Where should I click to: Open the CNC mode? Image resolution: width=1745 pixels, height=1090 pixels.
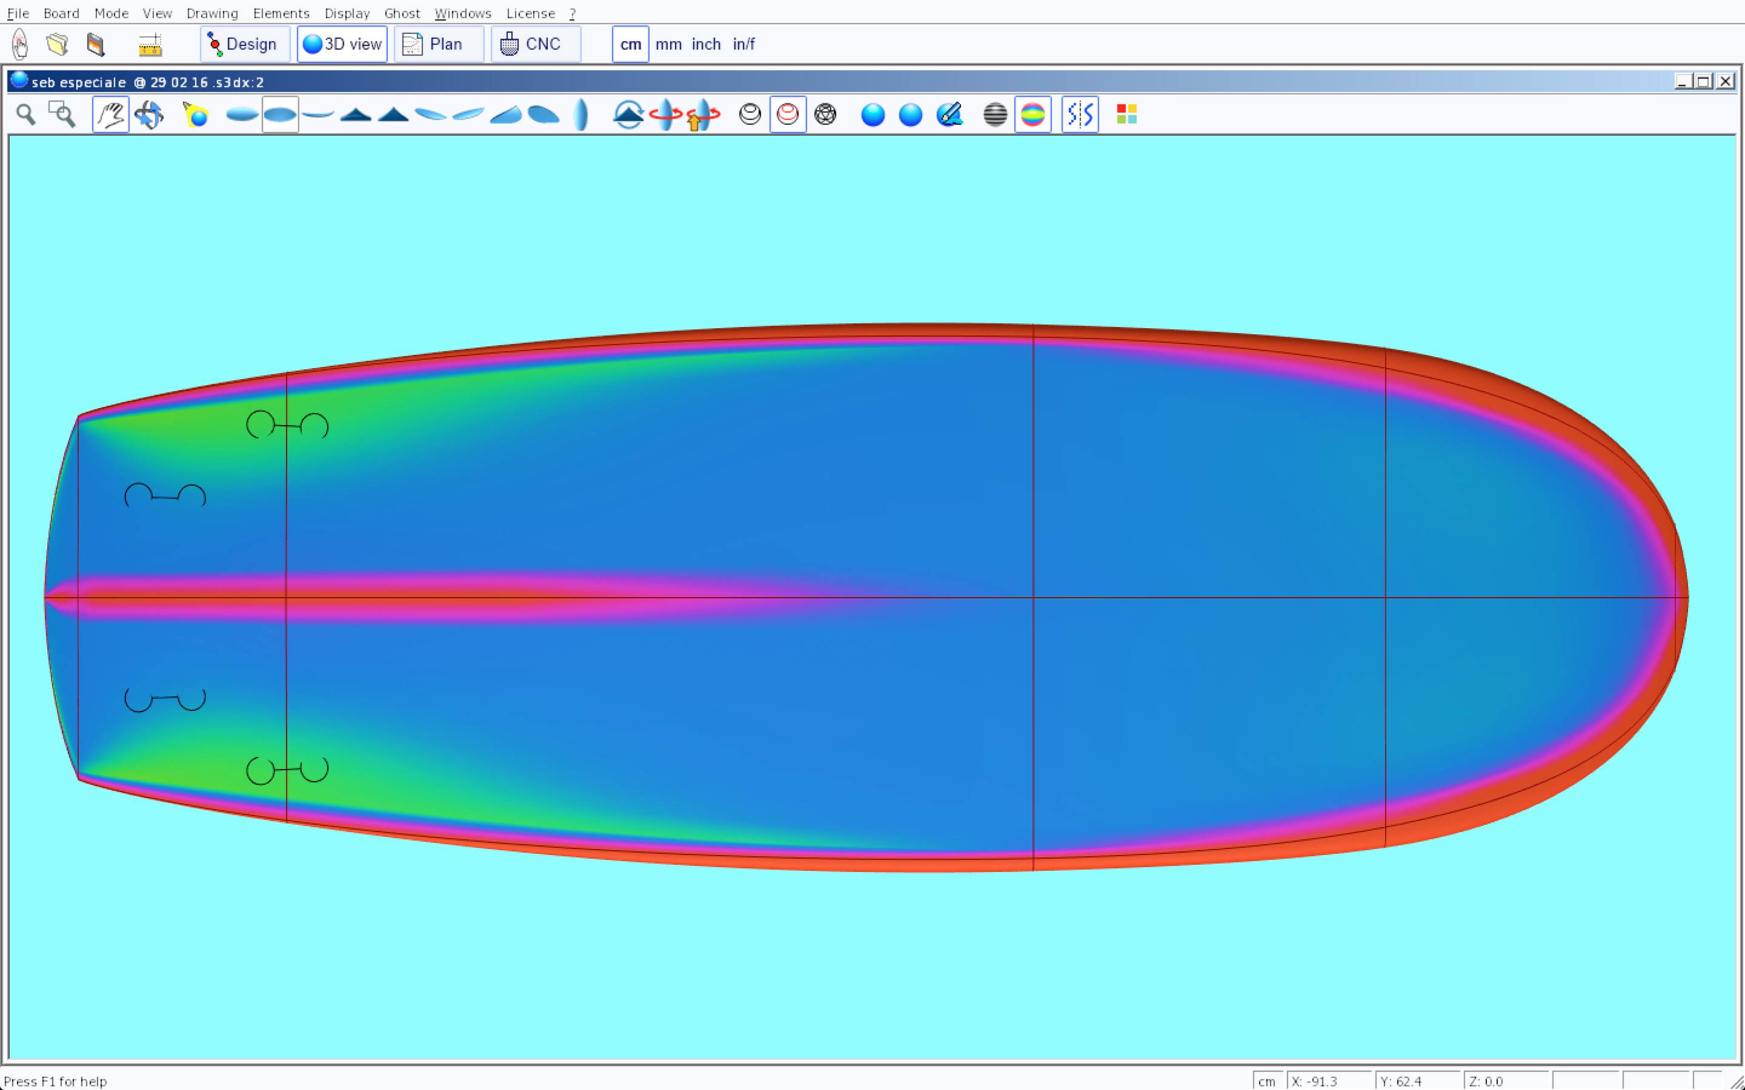(535, 45)
